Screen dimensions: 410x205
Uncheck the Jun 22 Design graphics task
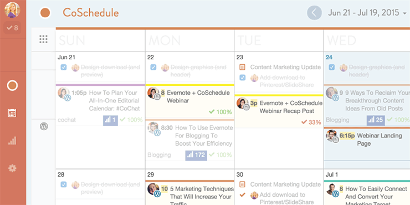pos(153,68)
